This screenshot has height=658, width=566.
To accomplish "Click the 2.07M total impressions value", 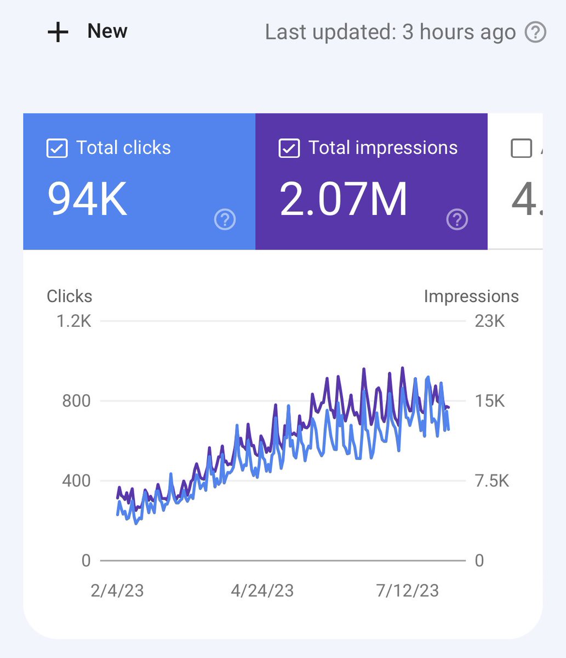I will coord(344,199).
